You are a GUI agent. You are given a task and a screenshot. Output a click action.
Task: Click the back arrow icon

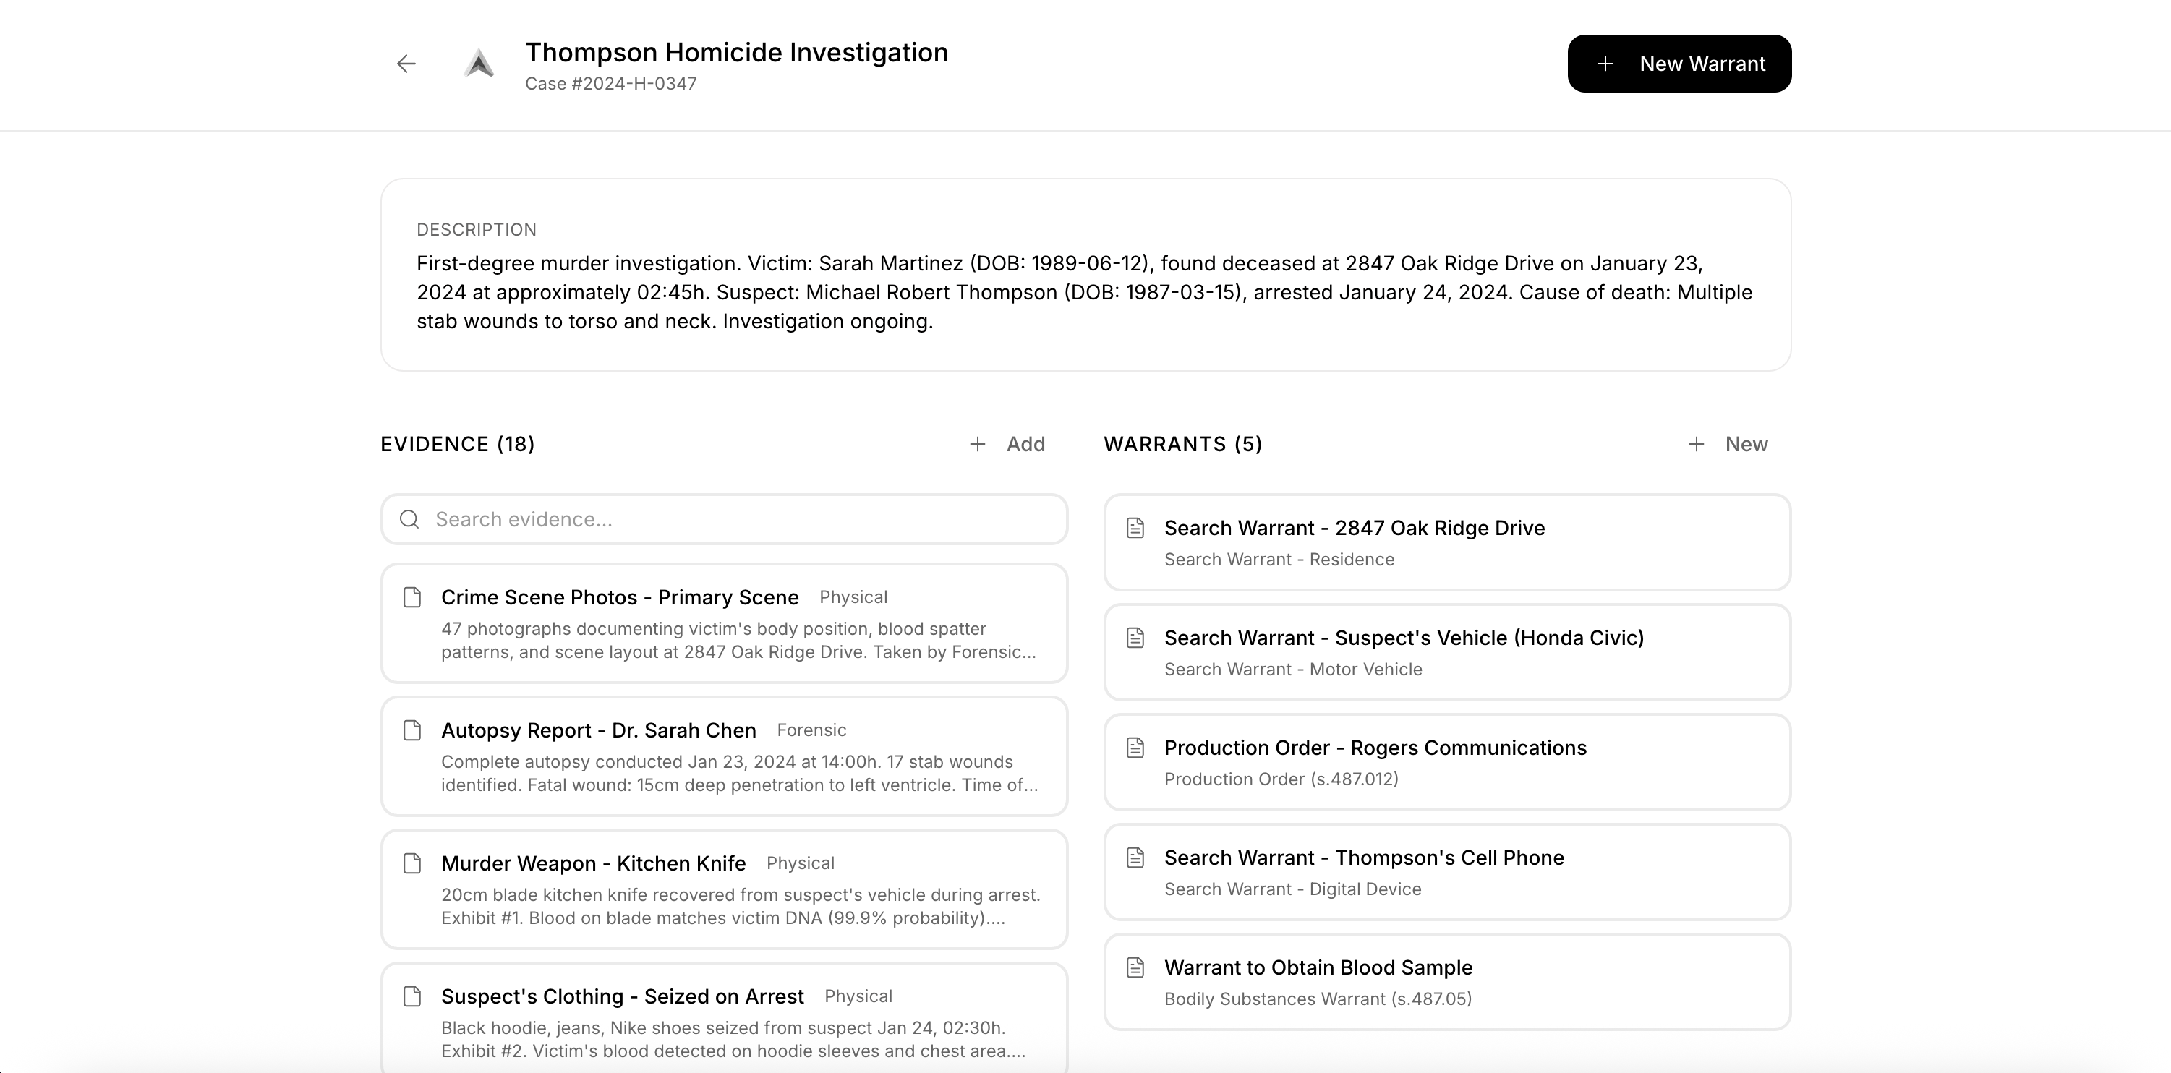pos(406,64)
